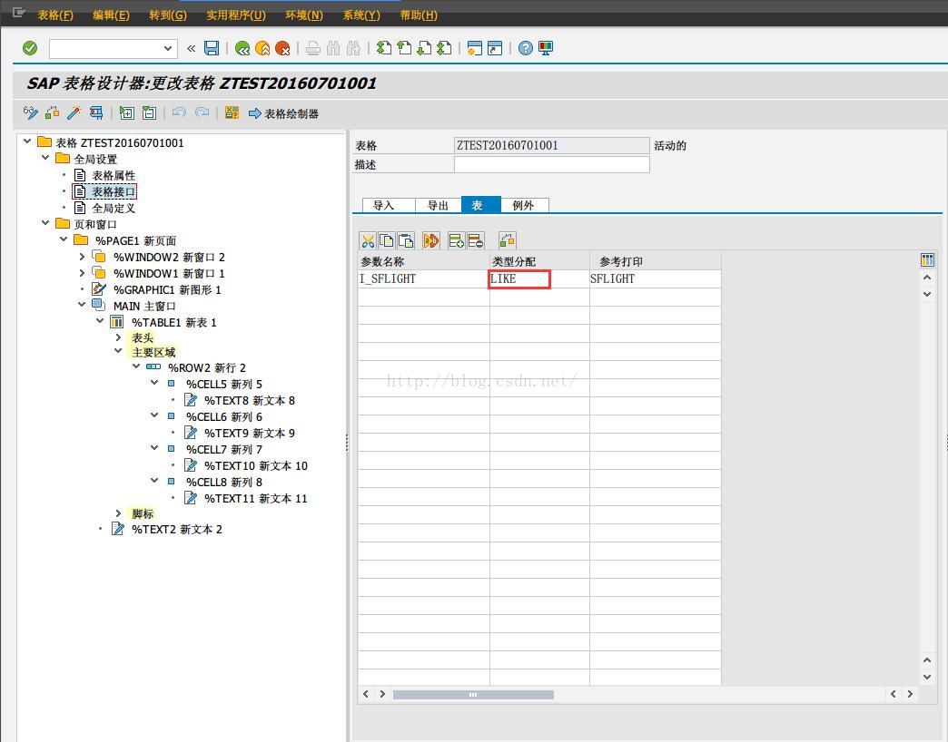
Task: Open the 实用程序(U) menu
Action: (236, 15)
